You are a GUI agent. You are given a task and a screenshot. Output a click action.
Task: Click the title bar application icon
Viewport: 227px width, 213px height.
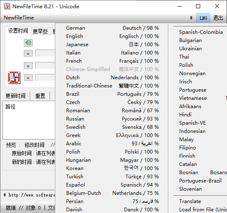tap(7, 6)
